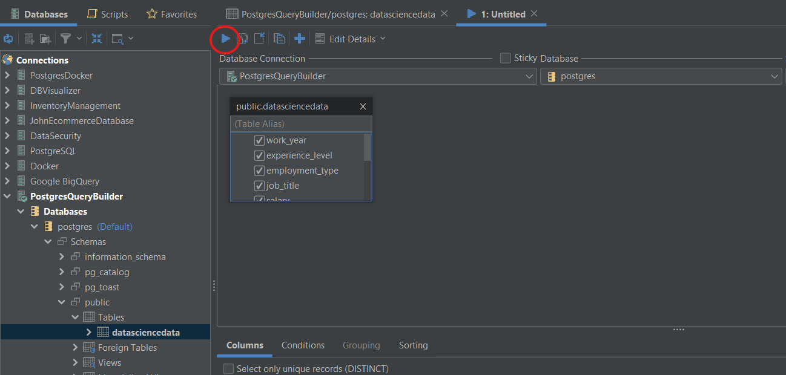
Task: Click the Table Alias input field
Action: point(301,124)
